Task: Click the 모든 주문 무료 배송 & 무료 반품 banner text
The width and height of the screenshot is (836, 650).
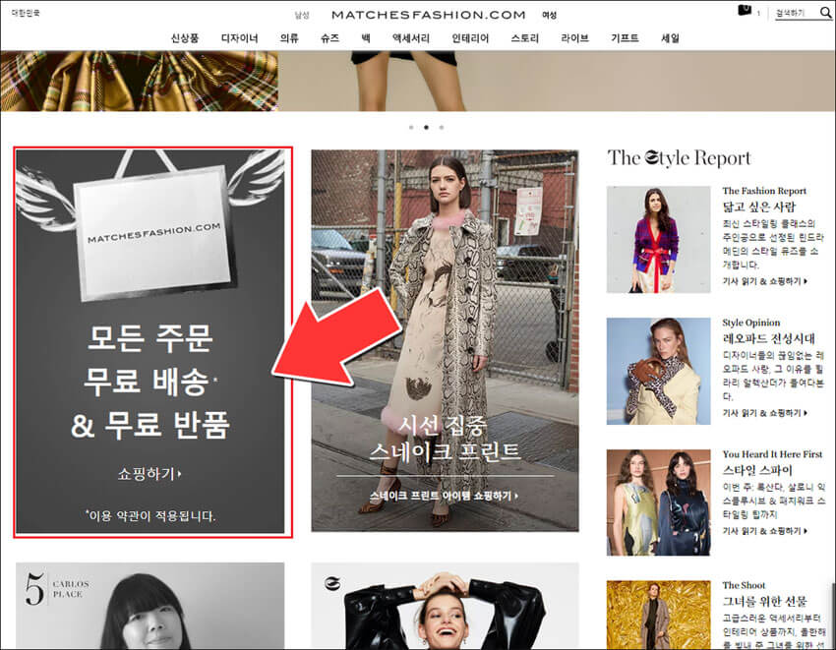Action: [149, 382]
